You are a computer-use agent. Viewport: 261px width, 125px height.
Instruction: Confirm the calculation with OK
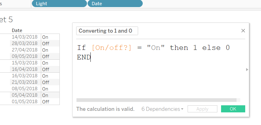(233, 109)
